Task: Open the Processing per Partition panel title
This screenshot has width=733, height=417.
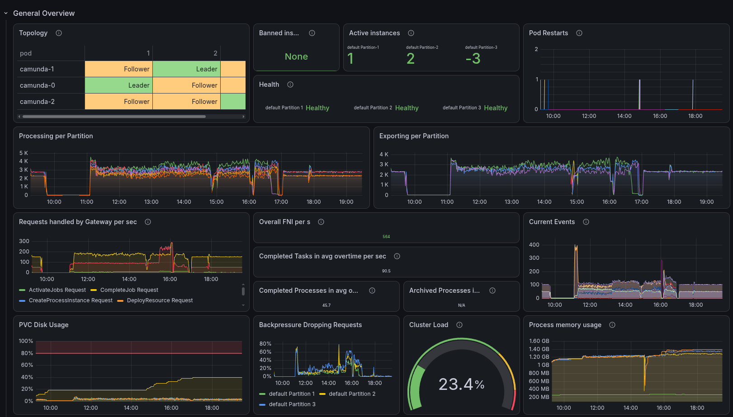Action: pyautogui.click(x=56, y=136)
